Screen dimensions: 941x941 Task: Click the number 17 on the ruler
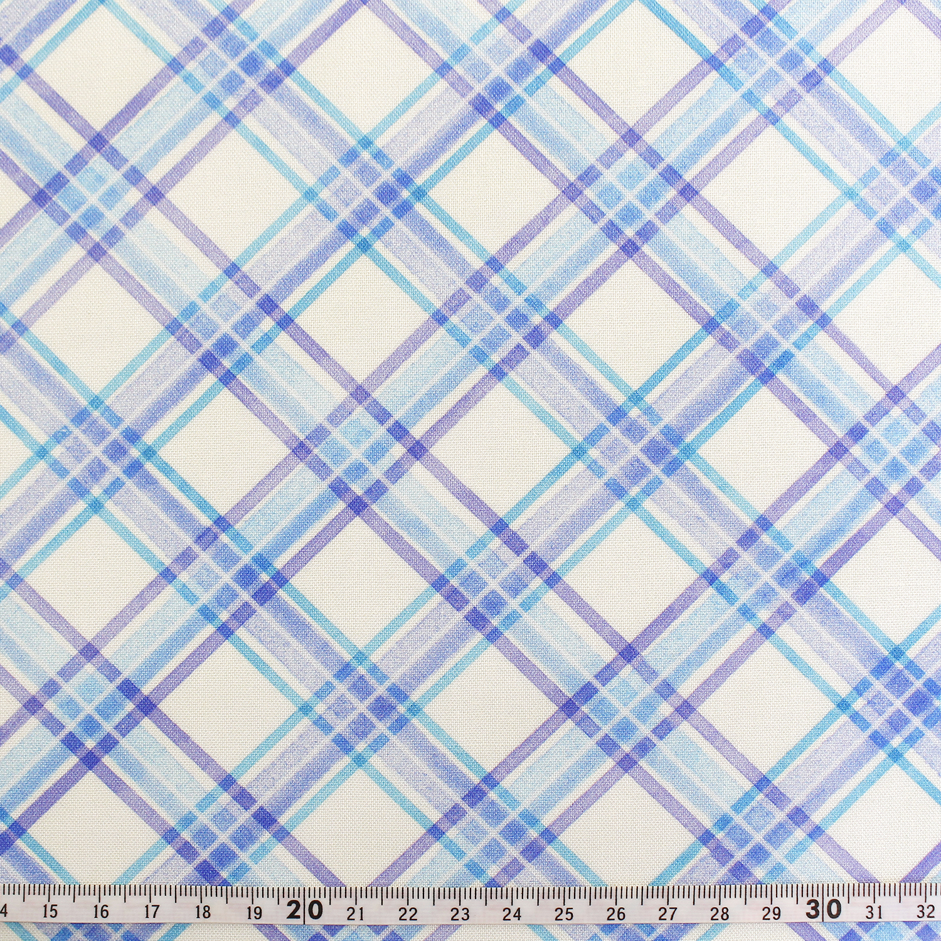pos(152,912)
